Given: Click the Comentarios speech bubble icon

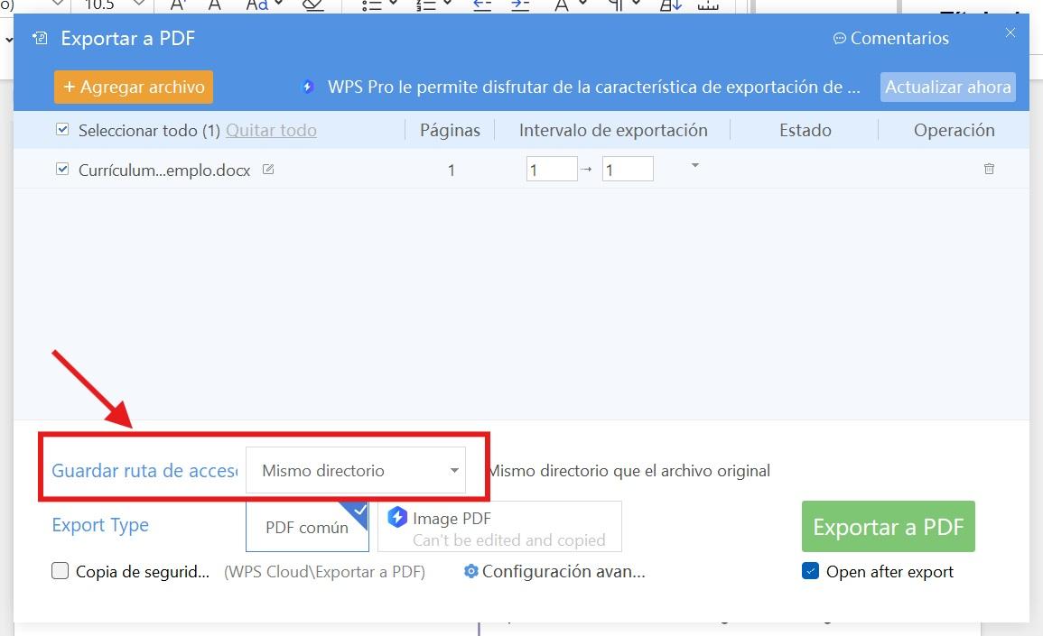Looking at the screenshot, I should pyautogui.click(x=840, y=39).
